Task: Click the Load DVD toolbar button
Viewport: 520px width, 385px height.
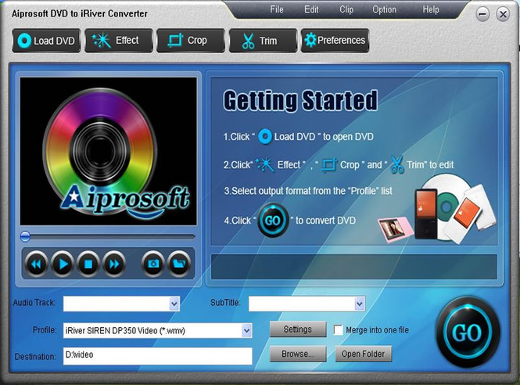Action: click(x=46, y=41)
